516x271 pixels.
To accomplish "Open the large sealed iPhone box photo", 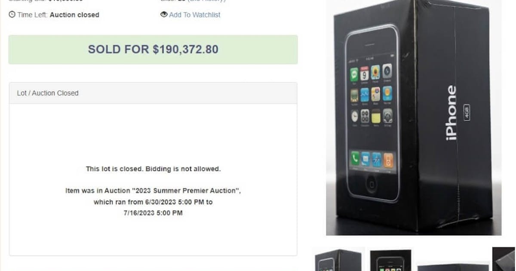I will point(414,117).
